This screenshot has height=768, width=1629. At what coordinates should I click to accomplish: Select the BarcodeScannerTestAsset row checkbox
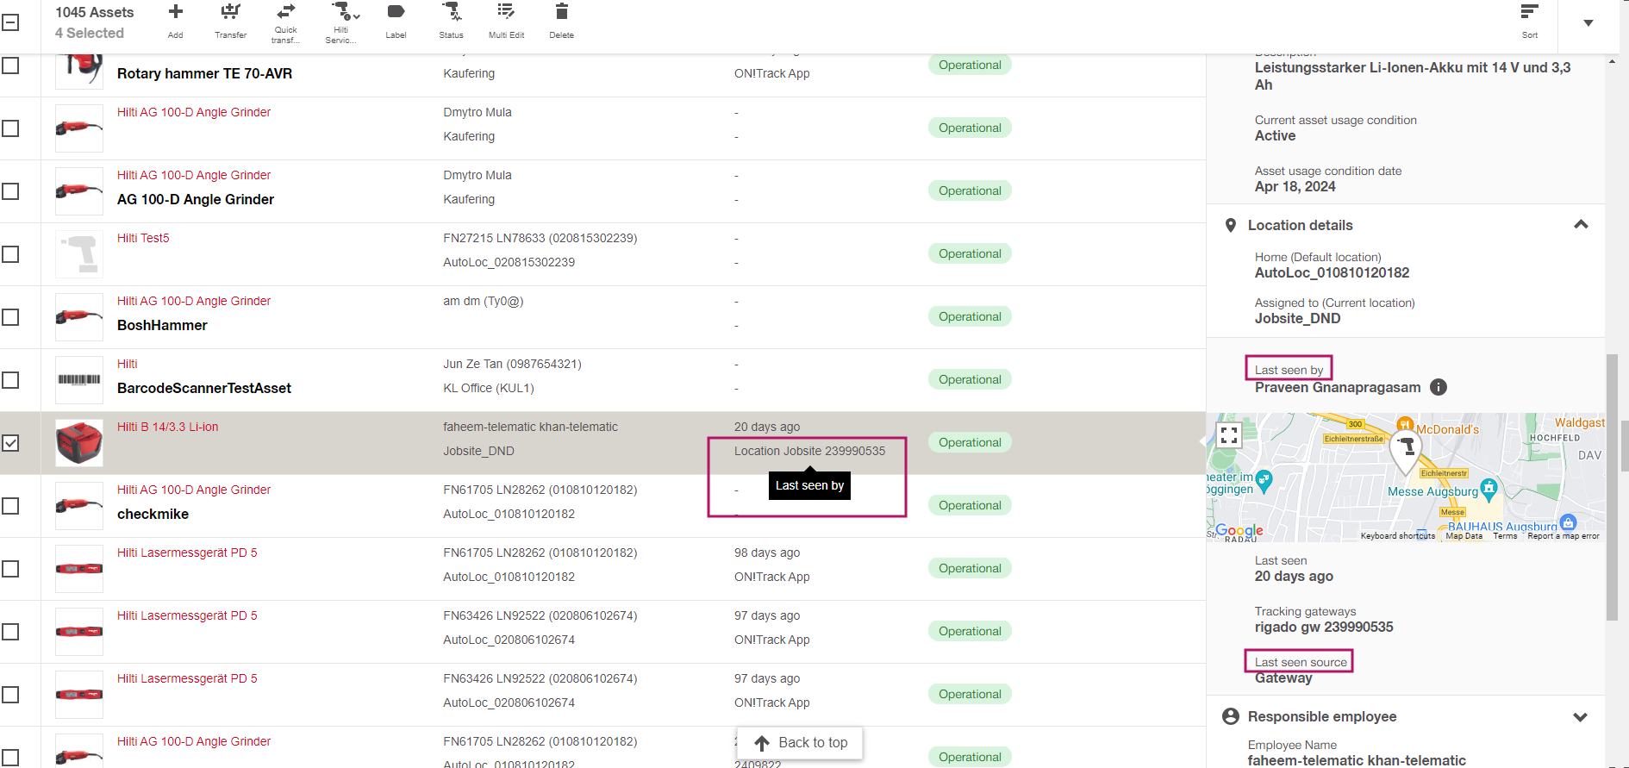[10, 380]
